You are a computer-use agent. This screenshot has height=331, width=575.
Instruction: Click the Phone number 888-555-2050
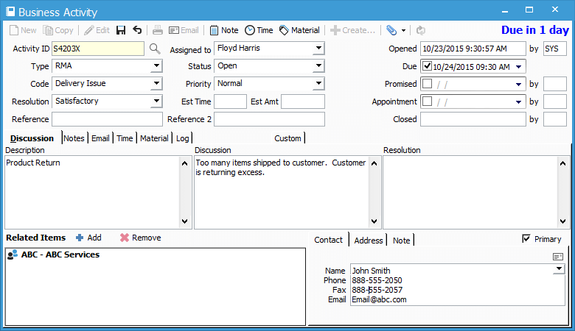pyautogui.click(x=377, y=280)
